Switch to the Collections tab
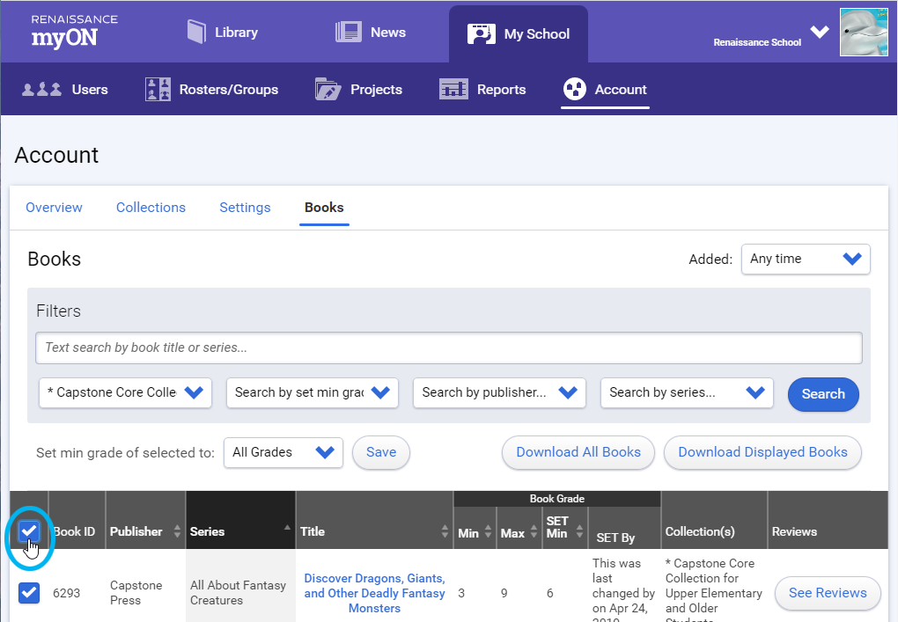Image resolution: width=898 pixels, height=622 pixels. pos(151,208)
